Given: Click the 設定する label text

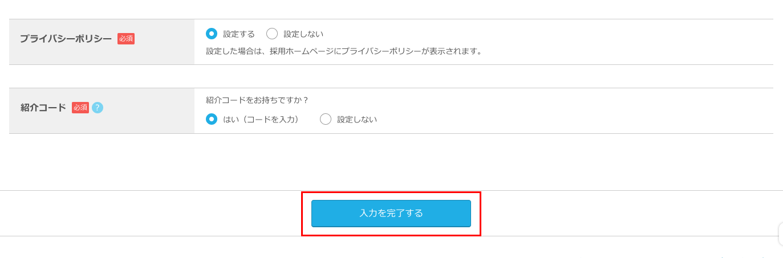Looking at the screenshot, I should [239, 34].
